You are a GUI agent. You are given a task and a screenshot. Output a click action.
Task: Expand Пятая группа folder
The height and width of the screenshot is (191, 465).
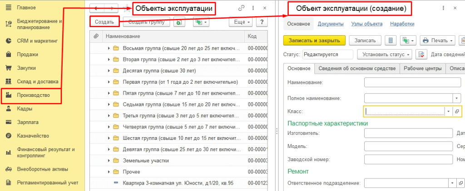coord(109,93)
